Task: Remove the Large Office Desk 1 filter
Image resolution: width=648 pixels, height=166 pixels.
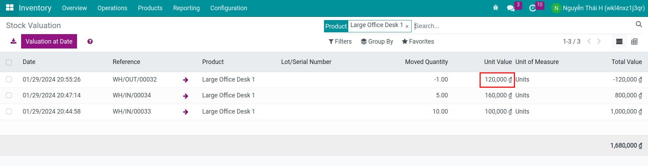Action: (407, 26)
